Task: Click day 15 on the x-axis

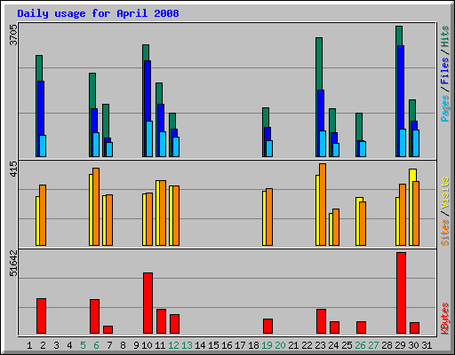Action: click(x=213, y=345)
